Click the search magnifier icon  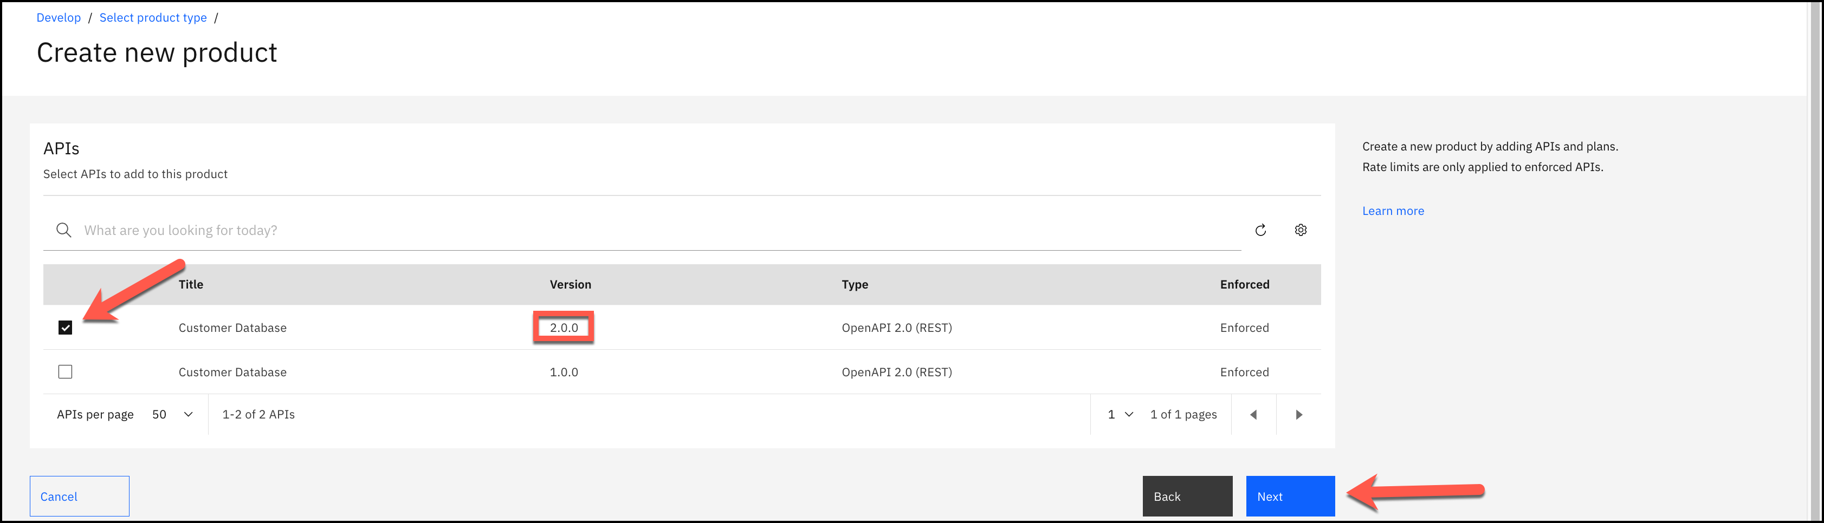pyautogui.click(x=64, y=230)
